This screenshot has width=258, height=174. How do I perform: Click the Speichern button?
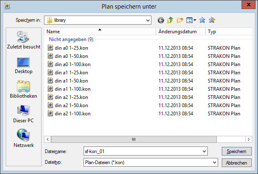(237, 151)
